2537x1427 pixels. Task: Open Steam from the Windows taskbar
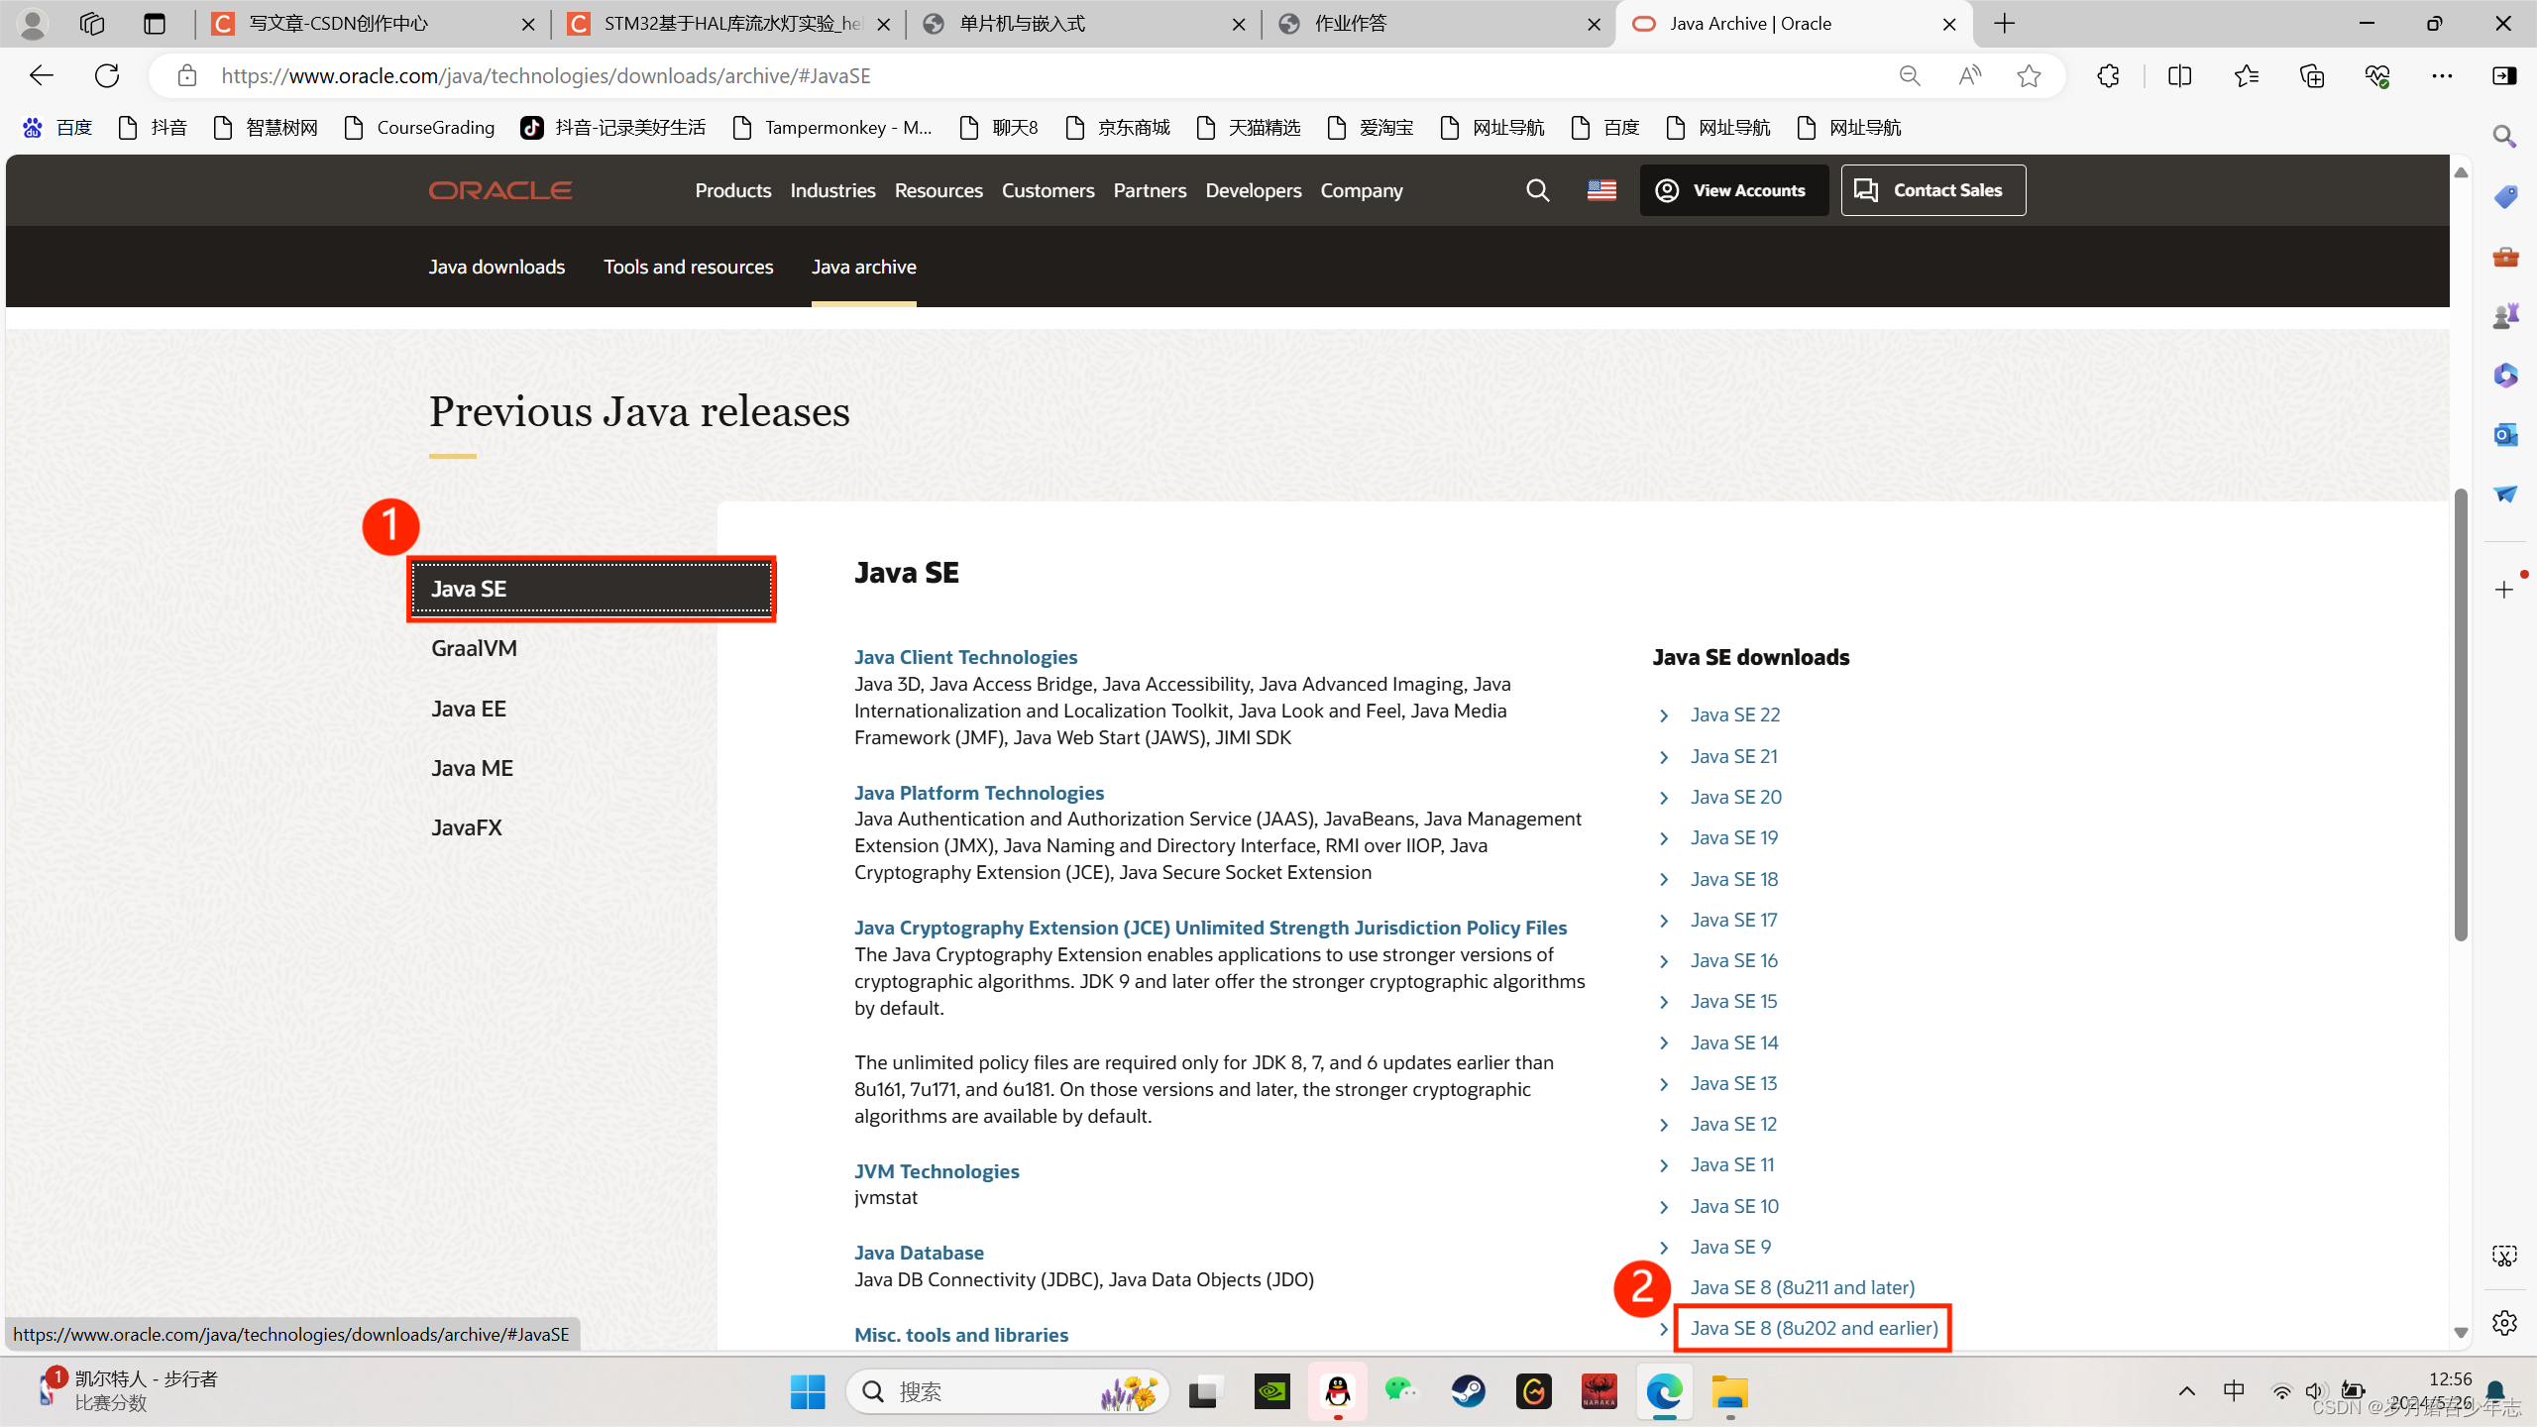tap(1468, 1391)
